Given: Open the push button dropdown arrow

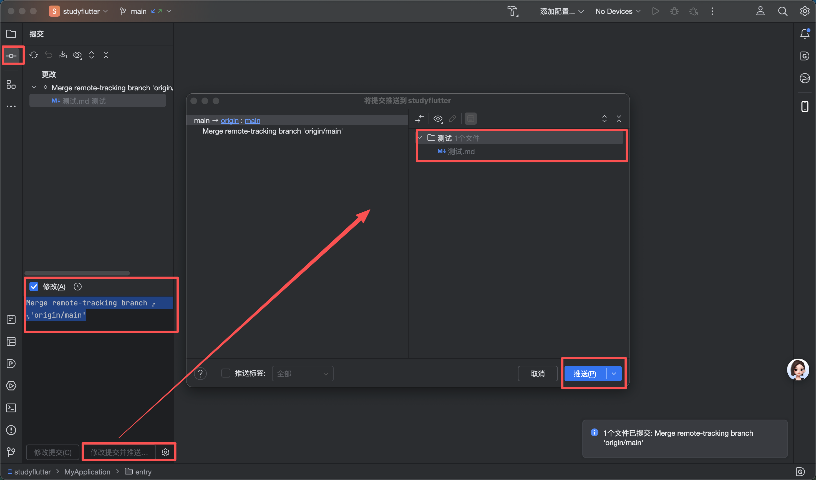Looking at the screenshot, I should pos(614,374).
